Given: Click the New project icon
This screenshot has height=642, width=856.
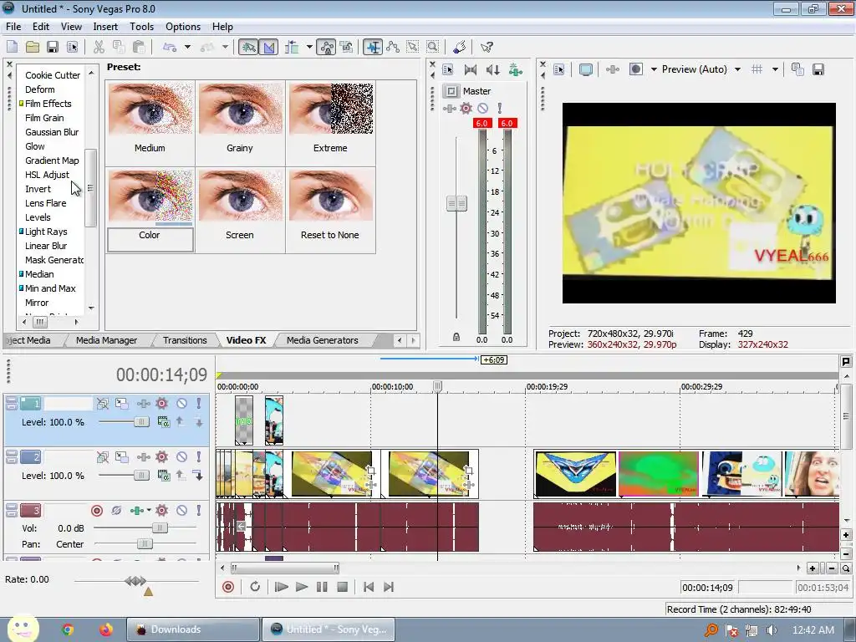Looking at the screenshot, I should (12, 47).
